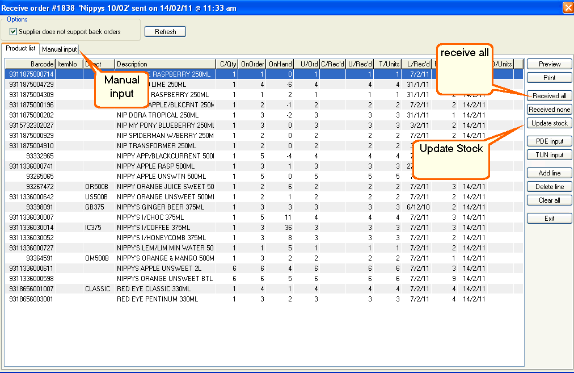Image resolution: width=574 pixels, height=373 pixels.
Task: Click the Update stock button
Action: click(549, 123)
